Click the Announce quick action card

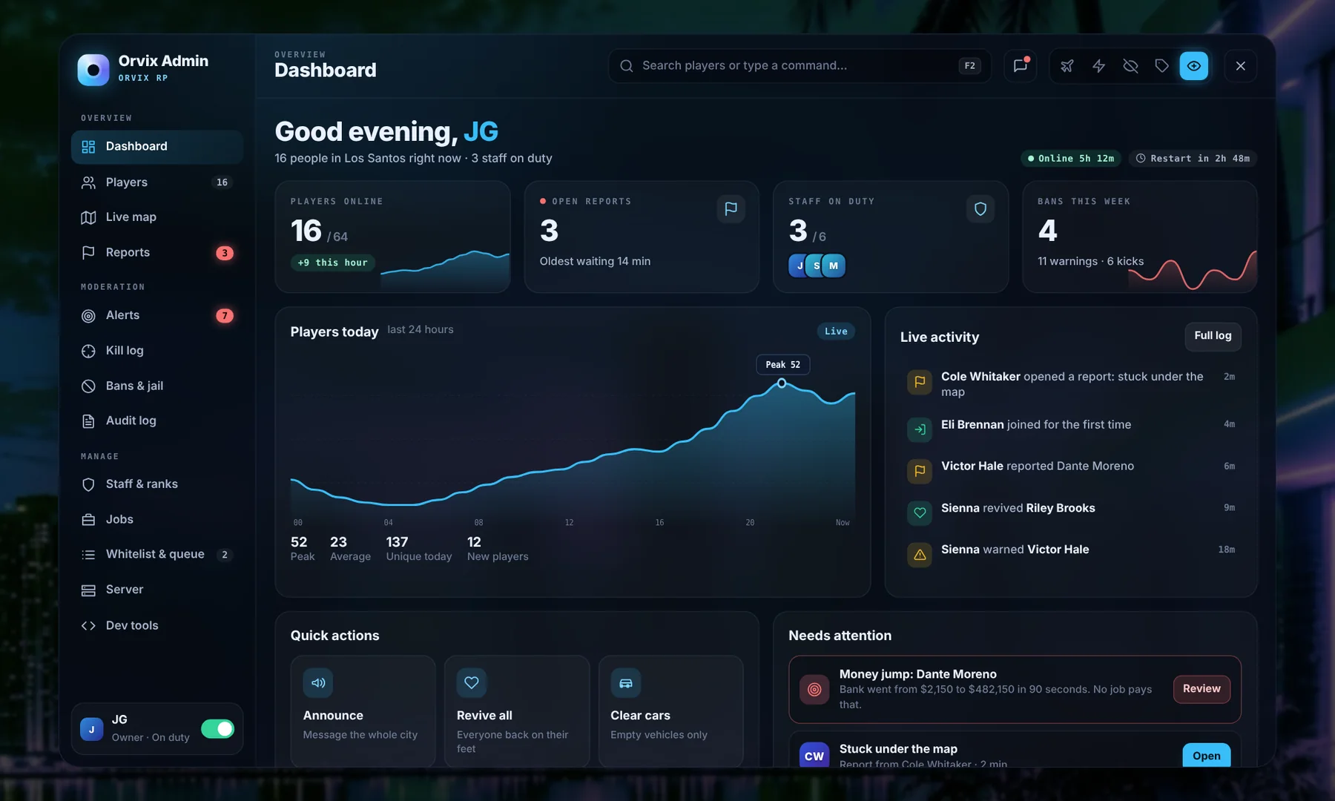363,711
